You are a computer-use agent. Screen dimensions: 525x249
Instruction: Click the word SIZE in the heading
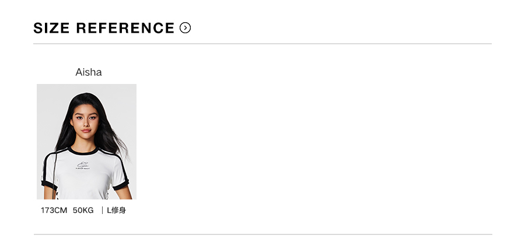tap(51, 28)
